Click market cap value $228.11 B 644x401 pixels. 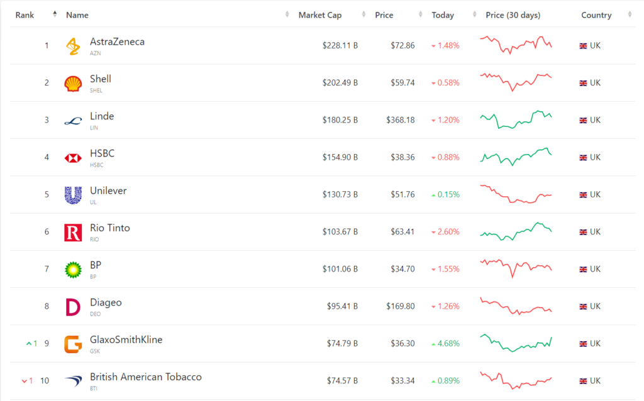point(340,45)
